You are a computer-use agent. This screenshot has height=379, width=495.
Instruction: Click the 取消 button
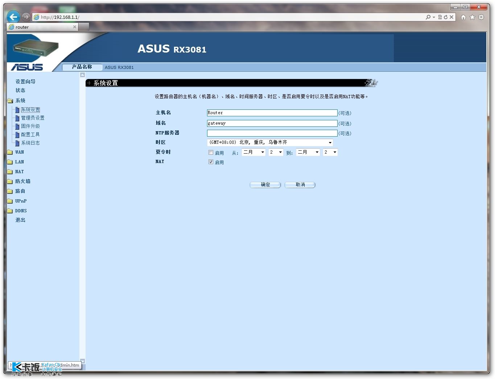click(x=300, y=185)
